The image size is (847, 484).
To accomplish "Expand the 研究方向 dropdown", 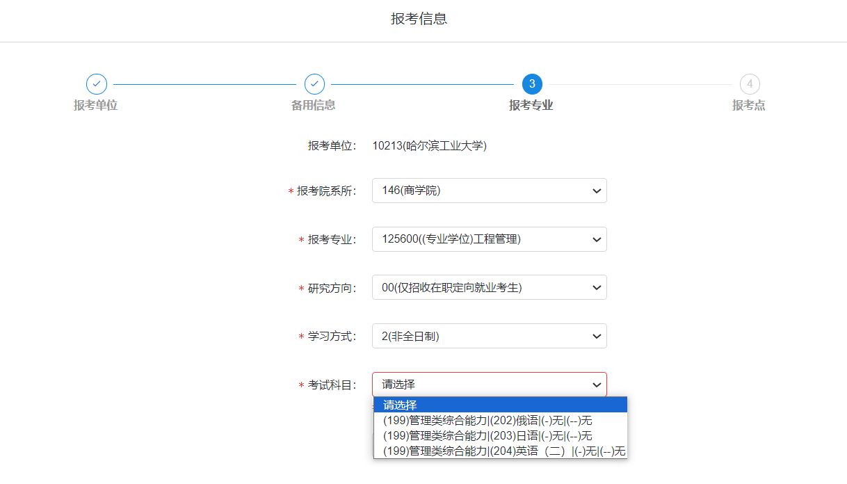I will click(x=489, y=288).
